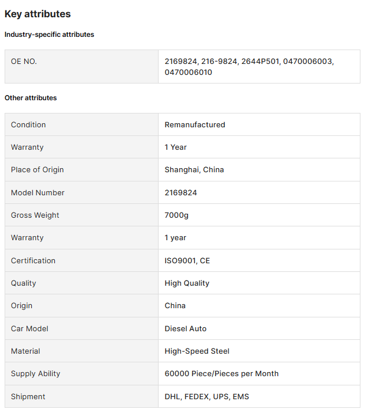Click the High-Speed Steel material value
The height and width of the screenshot is (409, 376).
[x=197, y=351]
